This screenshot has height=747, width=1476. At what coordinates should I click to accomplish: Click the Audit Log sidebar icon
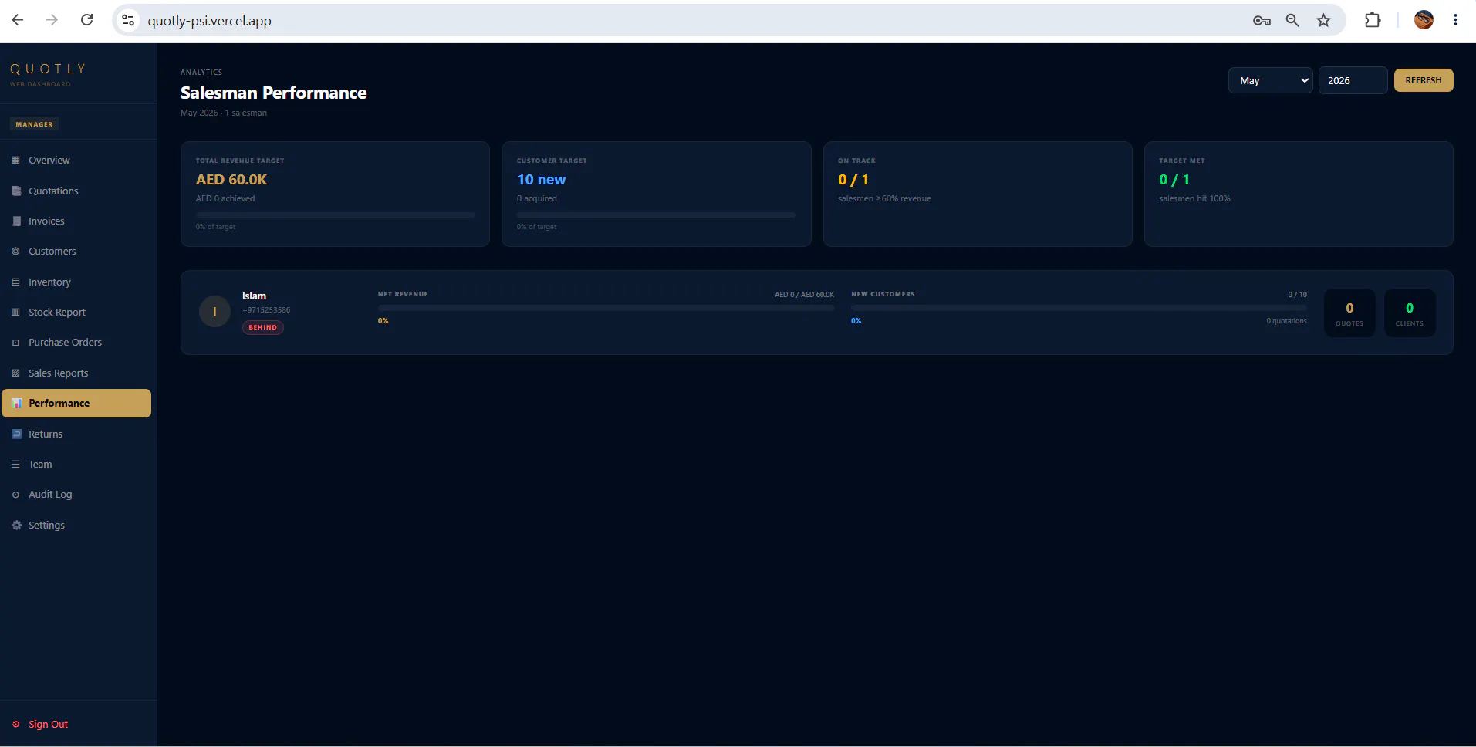click(x=15, y=495)
